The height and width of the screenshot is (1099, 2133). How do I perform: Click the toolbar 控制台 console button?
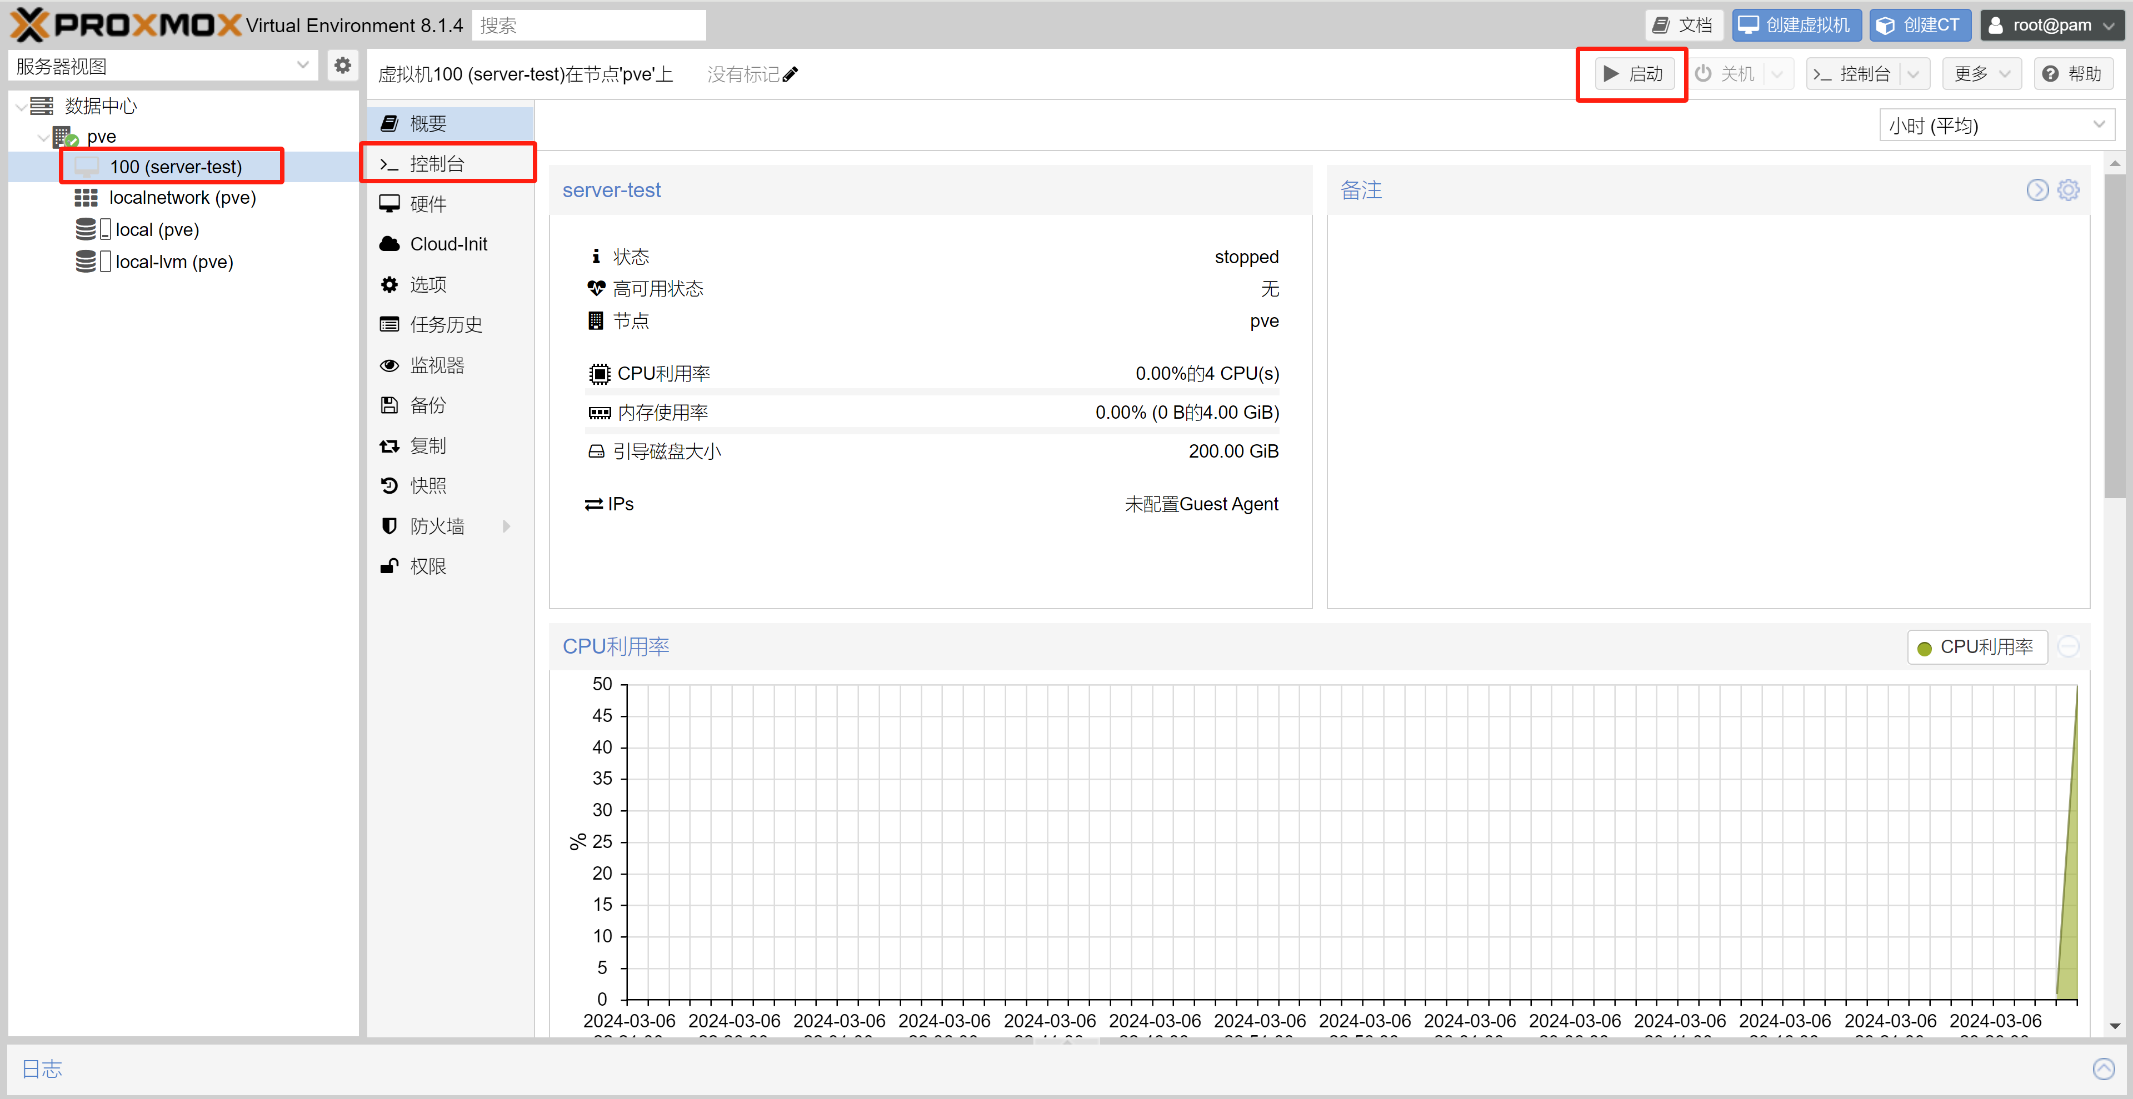click(x=1852, y=74)
